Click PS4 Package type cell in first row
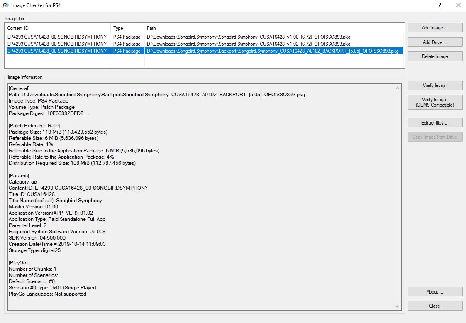466x323 pixels. point(127,37)
